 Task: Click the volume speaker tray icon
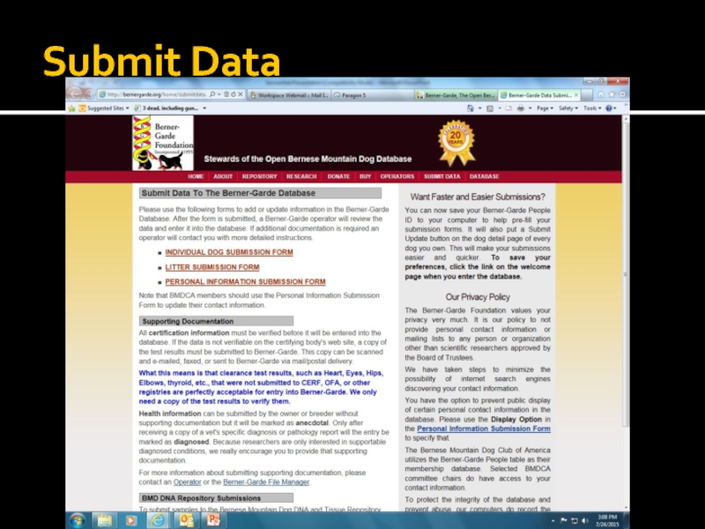click(585, 521)
